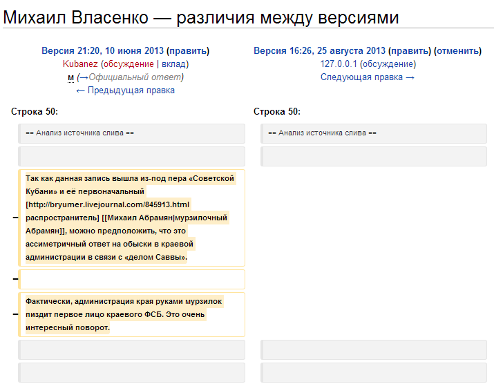
Task: Open Kubanez's 'обсуждение' talk link
Action: [x=129, y=64]
